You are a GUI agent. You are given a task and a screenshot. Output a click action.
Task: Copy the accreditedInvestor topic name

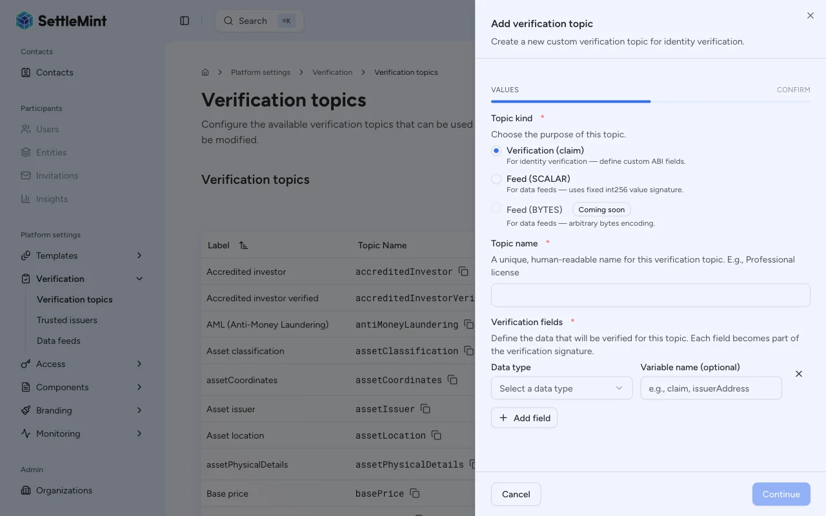[x=463, y=272]
